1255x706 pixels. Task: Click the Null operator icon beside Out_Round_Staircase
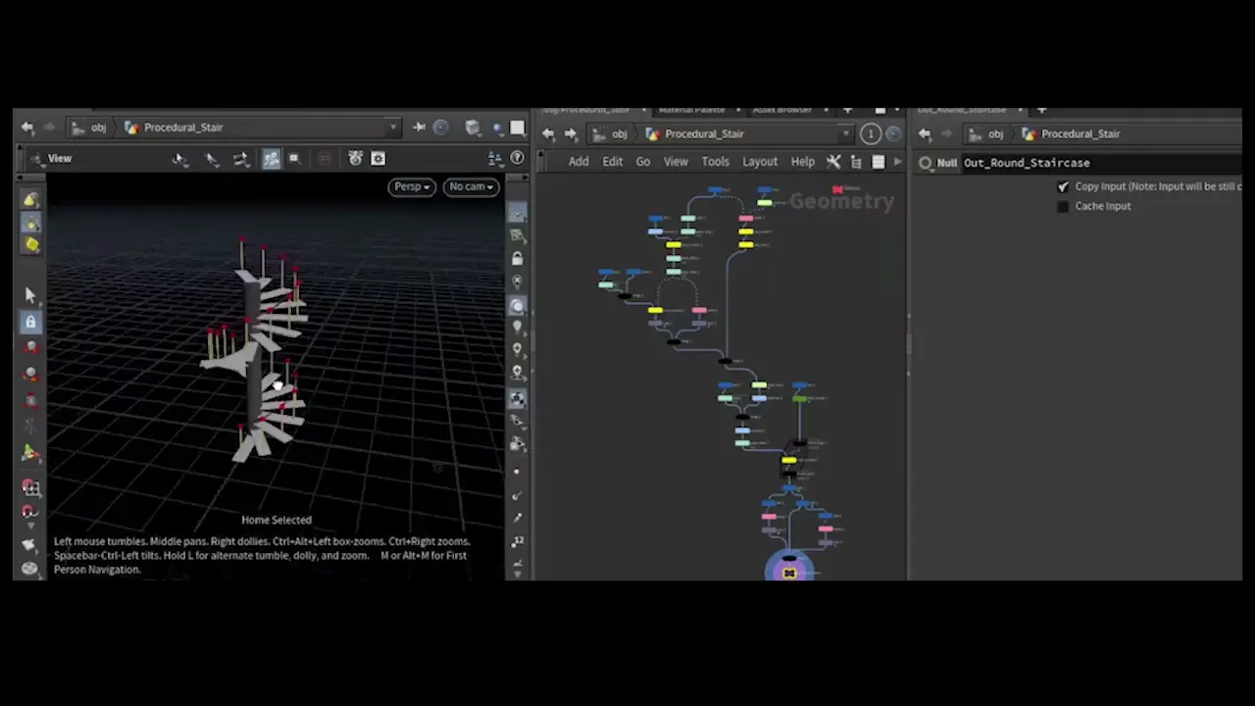coord(927,163)
